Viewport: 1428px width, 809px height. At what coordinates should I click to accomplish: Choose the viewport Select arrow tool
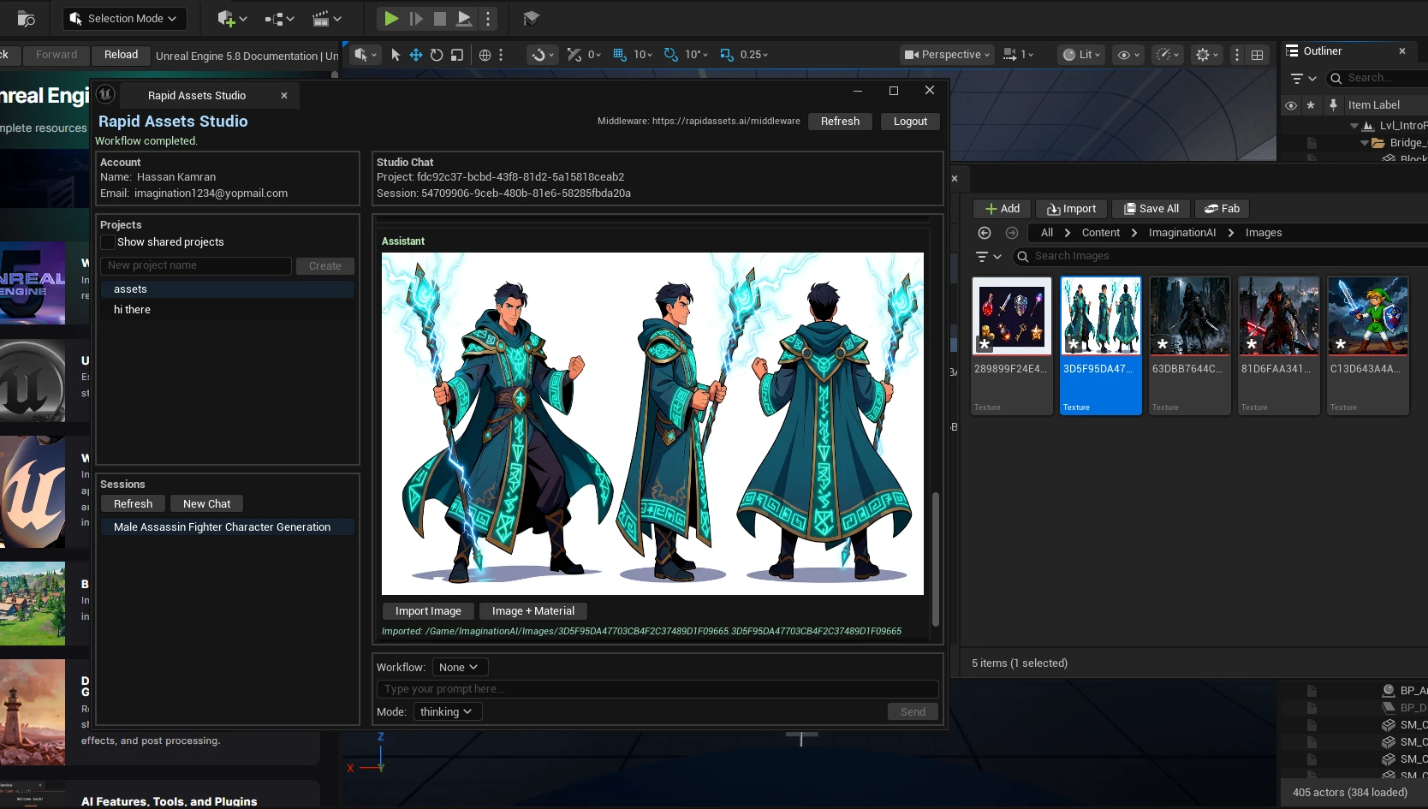396,55
